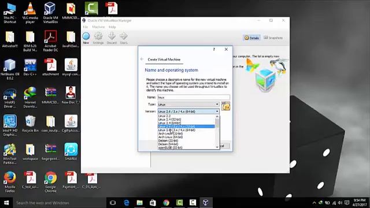Switch to the Snapshots view button
Viewport: 370px width, 208px height.
coord(273,38)
